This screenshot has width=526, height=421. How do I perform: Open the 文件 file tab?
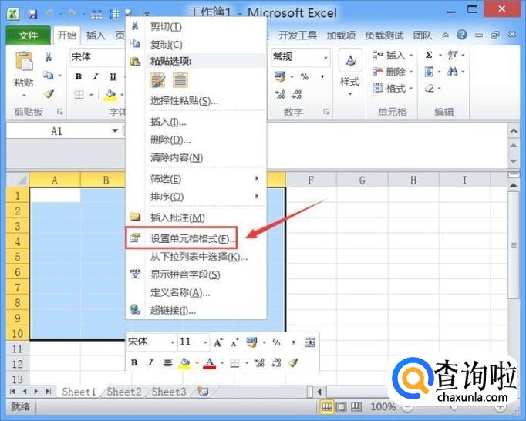29,35
